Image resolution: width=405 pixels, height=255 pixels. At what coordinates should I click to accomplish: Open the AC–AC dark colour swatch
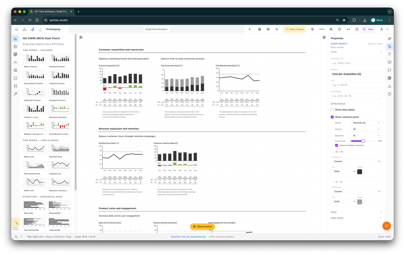coord(359,172)
